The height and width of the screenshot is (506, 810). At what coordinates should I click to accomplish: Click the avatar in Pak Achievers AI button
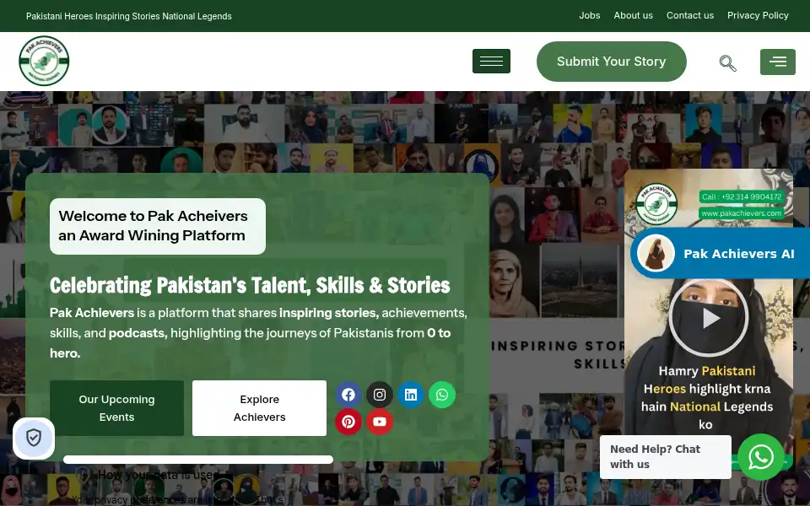(656, 254)
